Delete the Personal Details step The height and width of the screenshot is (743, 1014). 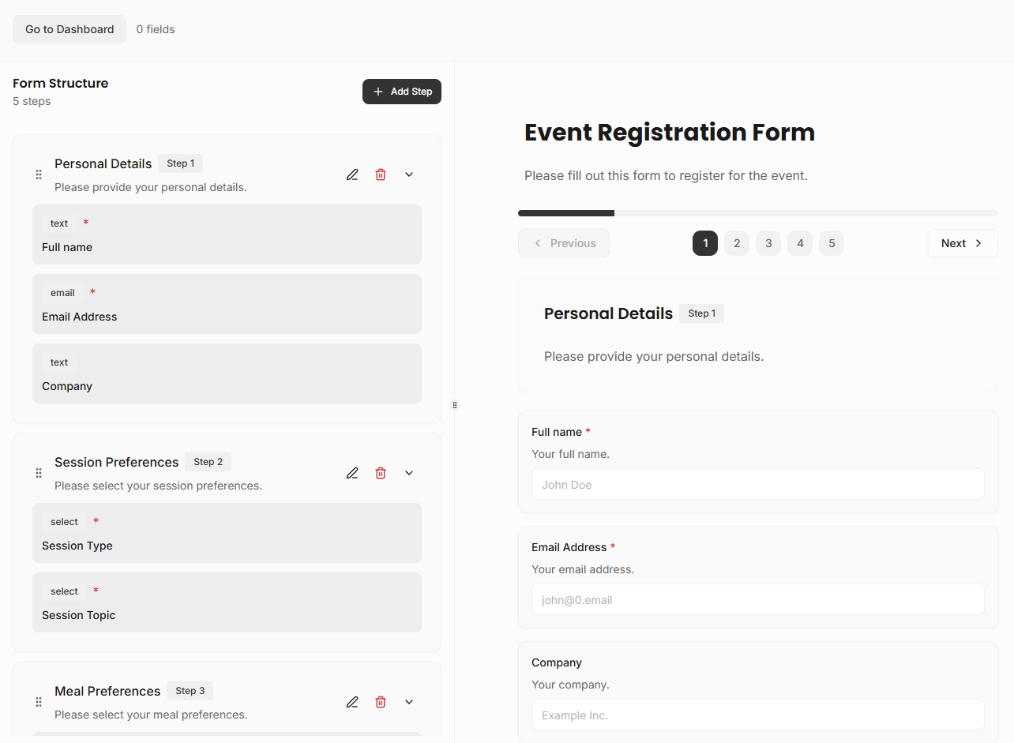tap(381, 174)
